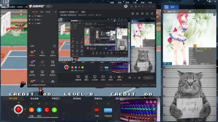This screenshot has width=218, height=122.
Task: Select the 摄像头 2 source row
Action: pos(43,16)
